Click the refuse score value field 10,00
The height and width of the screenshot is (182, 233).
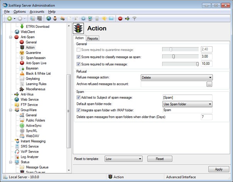206,64
